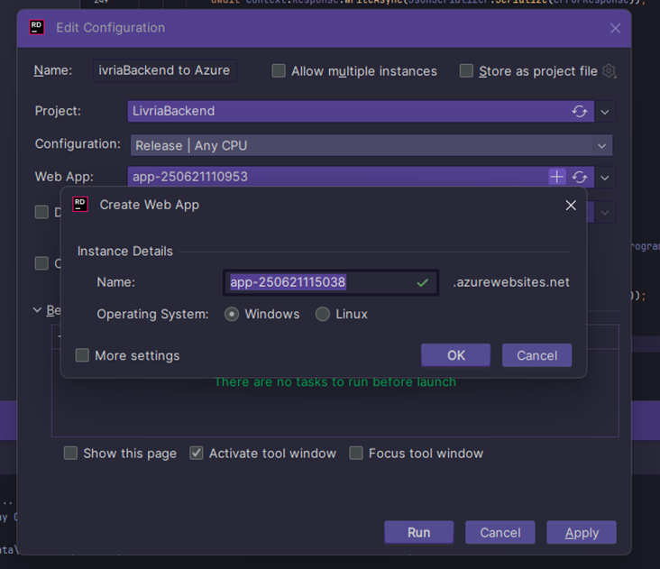
Task: Click the Apply button
Action: 582,532
